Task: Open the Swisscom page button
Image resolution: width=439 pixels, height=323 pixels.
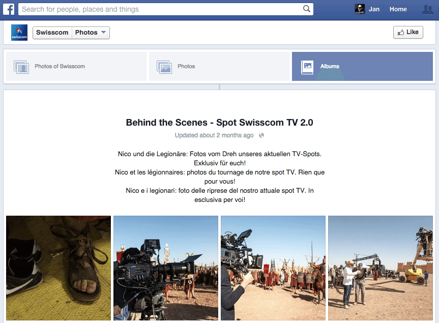Action: click(x=52, y=33)
